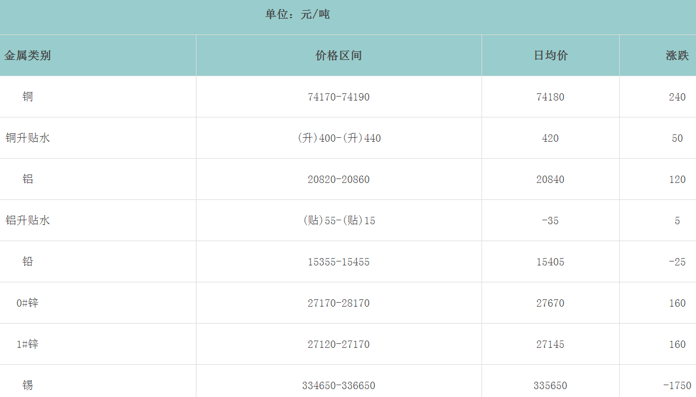Click copper price range 74170-74190
Viewport: 696px width, 397px height.
coord(339,97)
